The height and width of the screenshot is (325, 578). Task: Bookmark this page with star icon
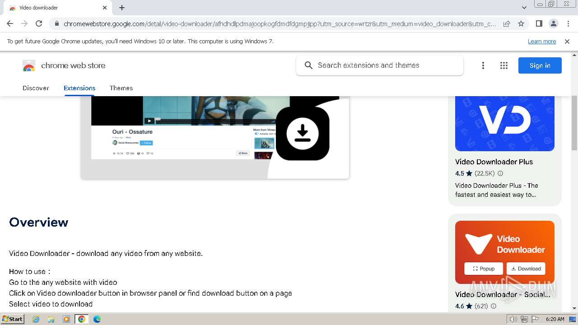coord(521,23)
